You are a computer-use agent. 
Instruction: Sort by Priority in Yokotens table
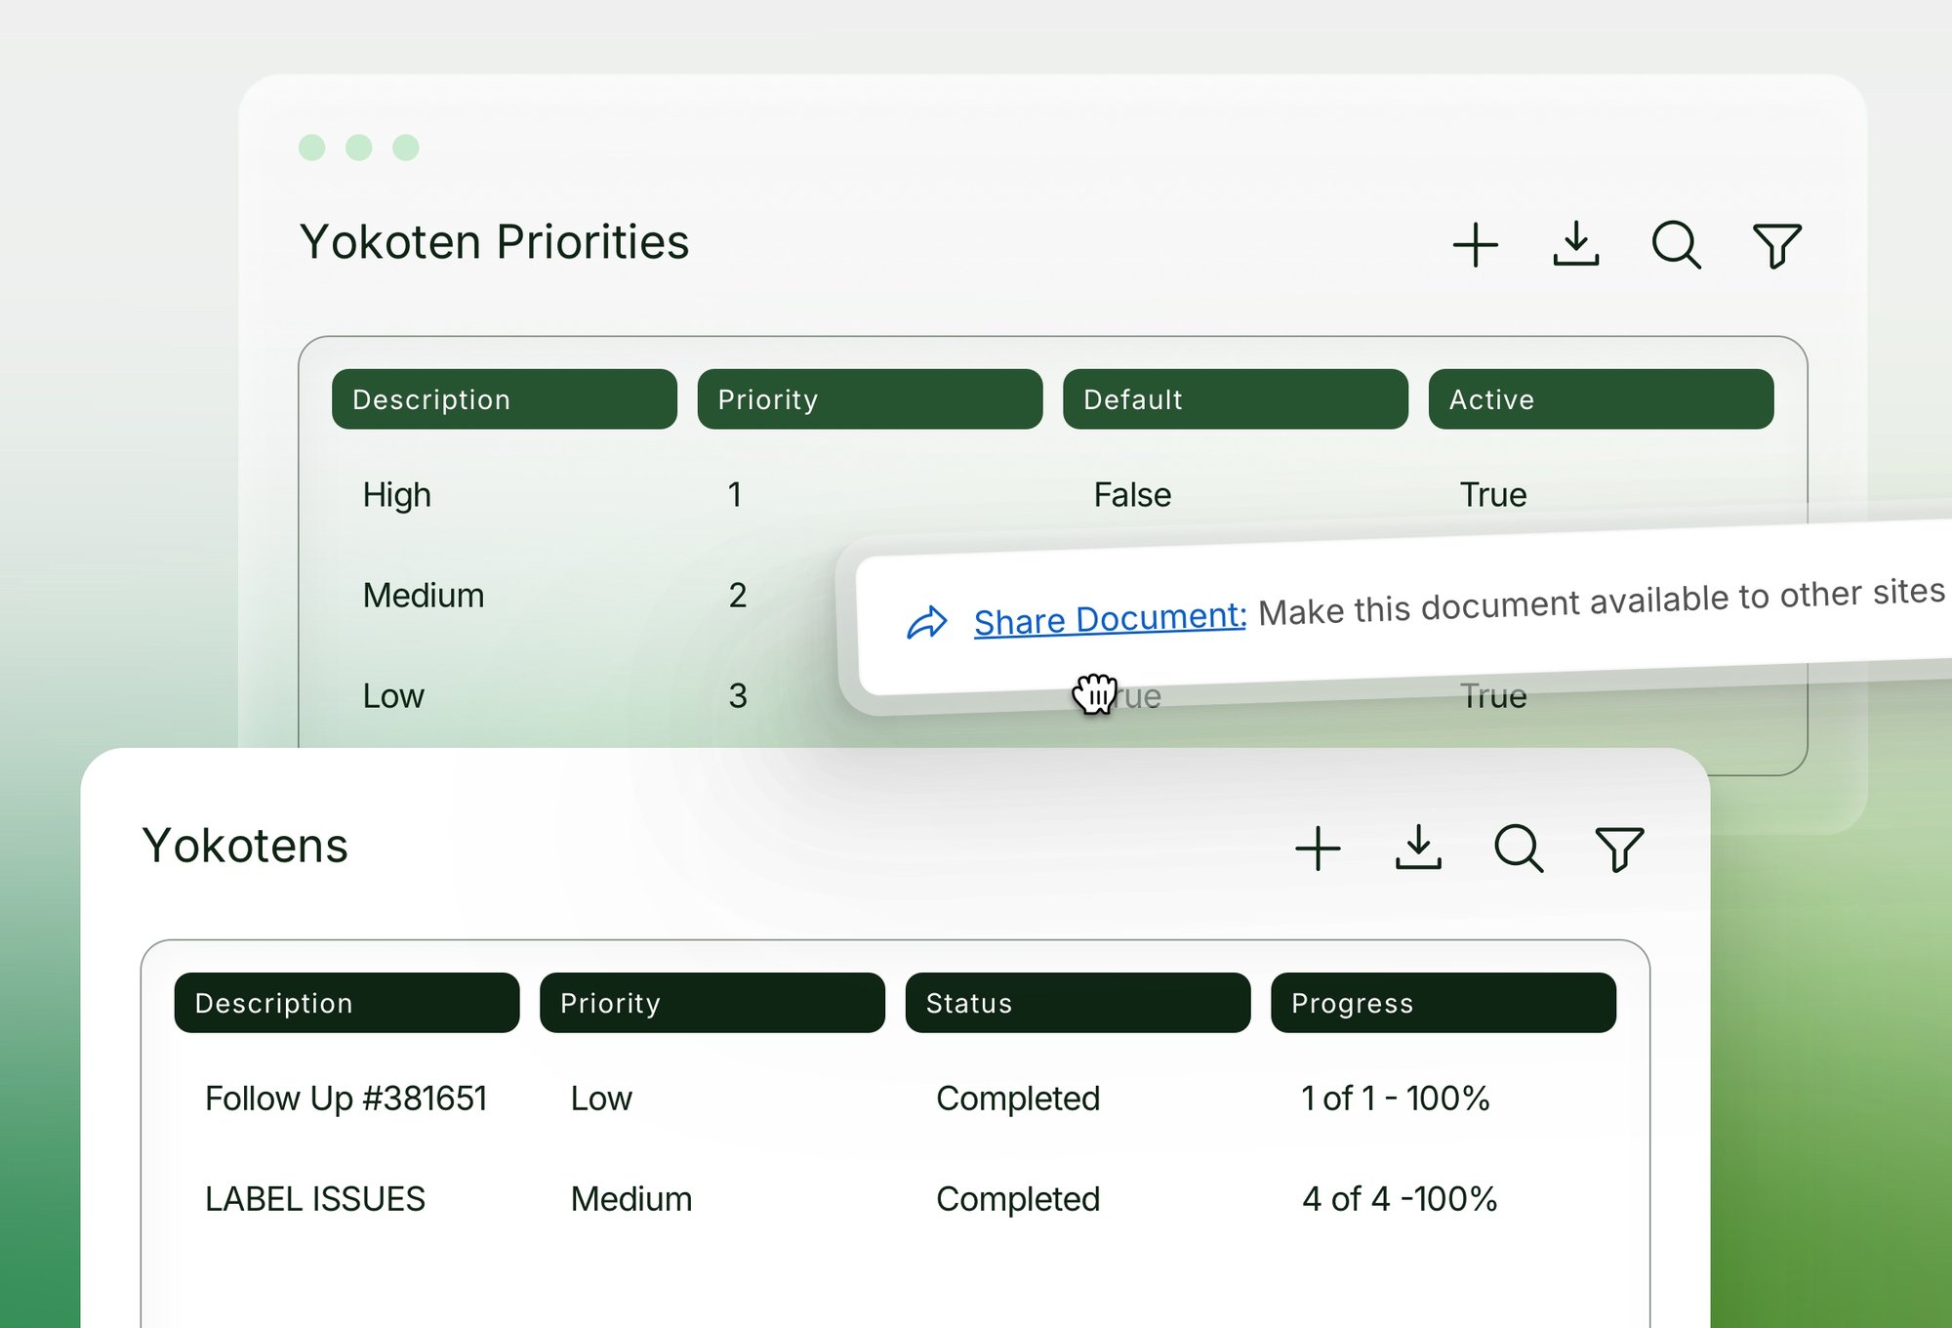pos(712,1003)
